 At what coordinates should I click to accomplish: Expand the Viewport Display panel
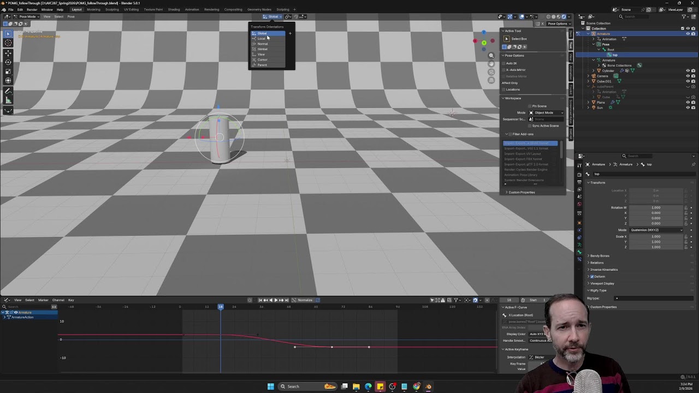tap(601, 283)
